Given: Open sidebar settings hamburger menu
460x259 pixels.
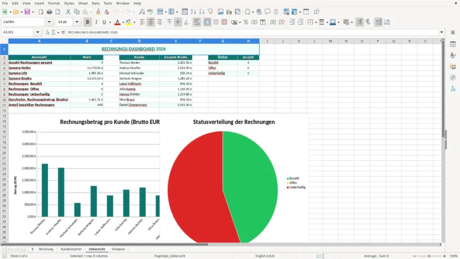Looking at the screenshot, I should click(x=453, y=32).
